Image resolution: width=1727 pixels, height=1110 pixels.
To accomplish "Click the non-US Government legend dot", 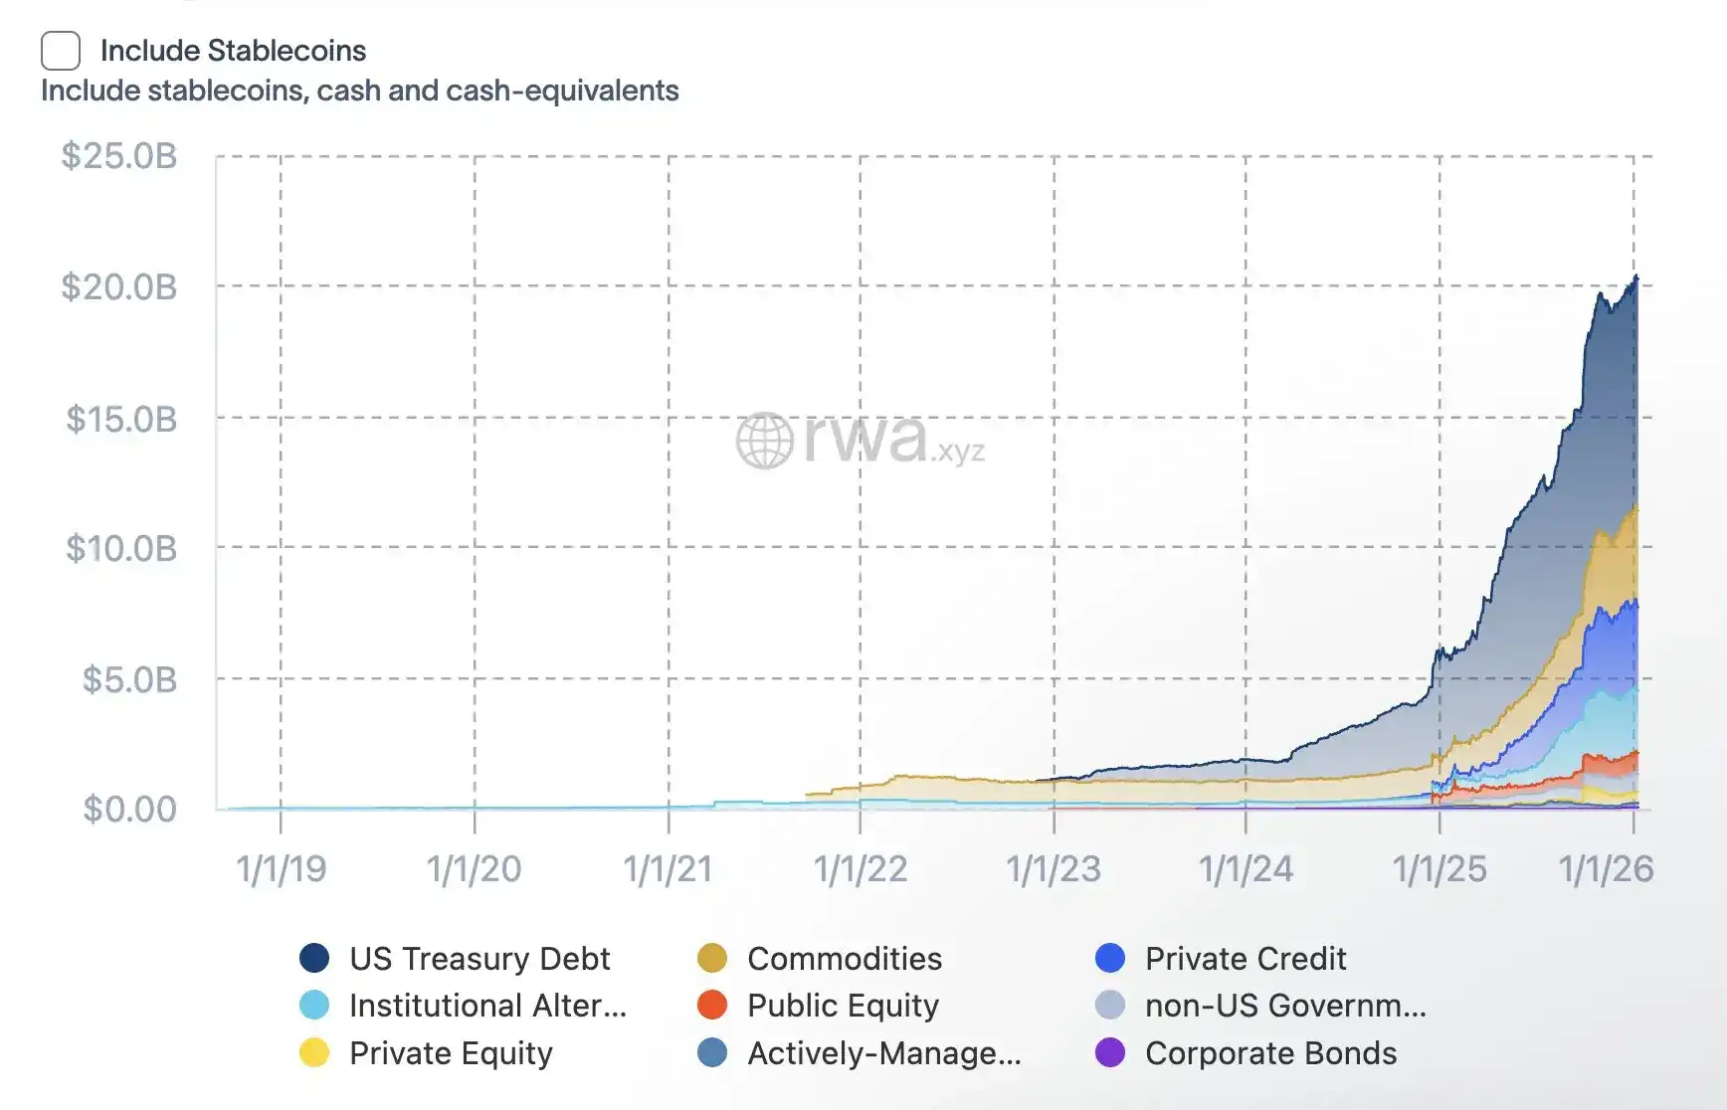I will tap(1110, 1005).
